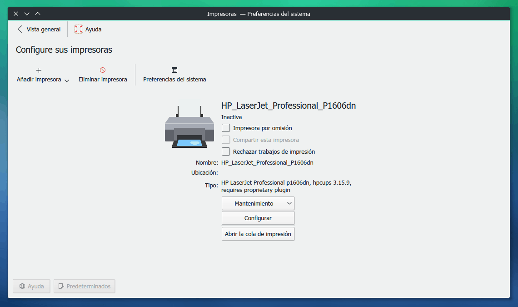This screenshot has width=518, height=307.
Task: Check the Compartir esta impresora box
Action: (x=226, y=140)
